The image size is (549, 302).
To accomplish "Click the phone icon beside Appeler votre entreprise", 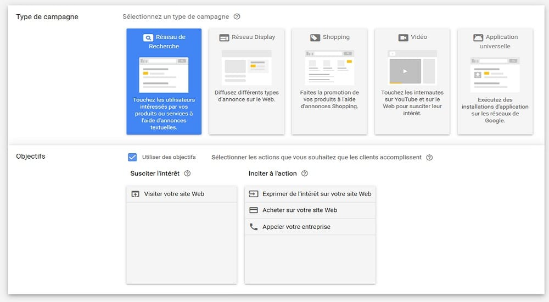I will click(x=254, y=227).
